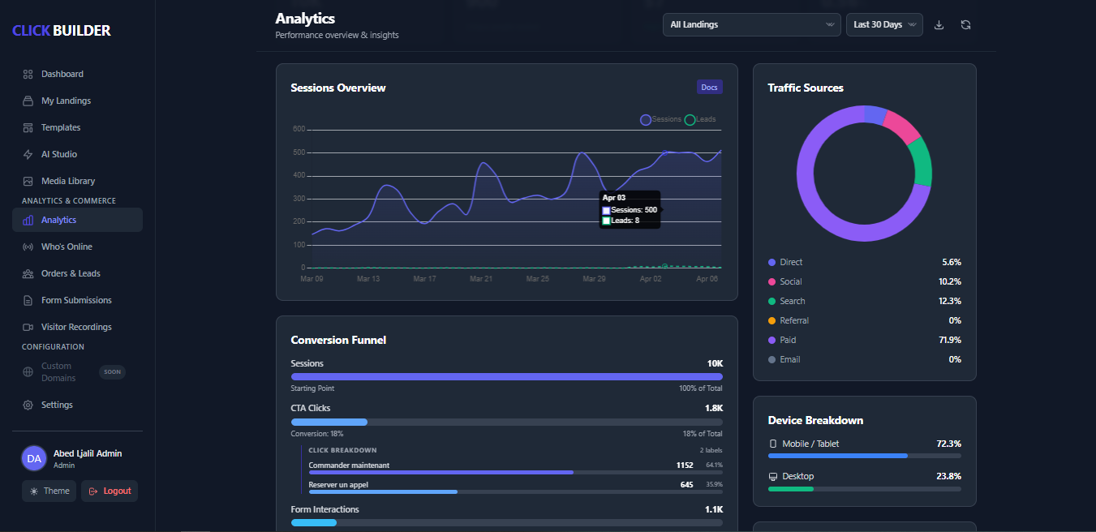Launch AI Studio from the sidebar

[x=60, y=153]
